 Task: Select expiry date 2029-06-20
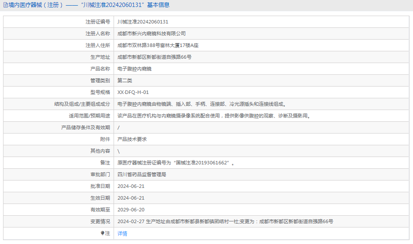coord(131,210)
